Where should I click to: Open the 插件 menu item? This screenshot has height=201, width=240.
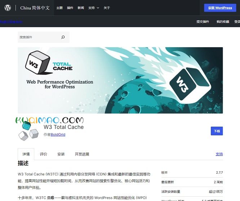(x=70, y=8)
